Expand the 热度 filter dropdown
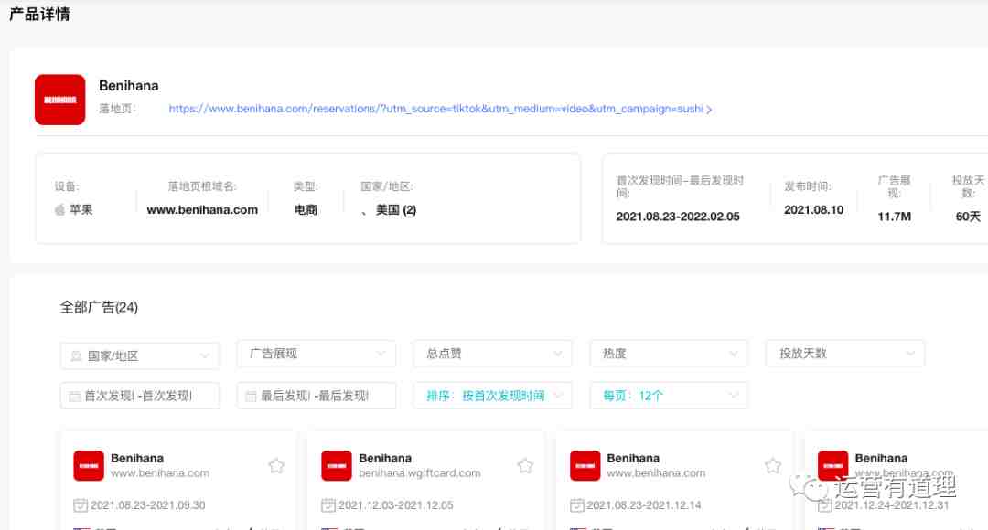This screenshot has height=530, width=988. [669, 354]
